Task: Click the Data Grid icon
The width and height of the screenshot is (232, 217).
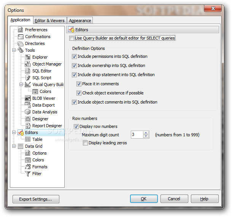Action: click(21, 146)
